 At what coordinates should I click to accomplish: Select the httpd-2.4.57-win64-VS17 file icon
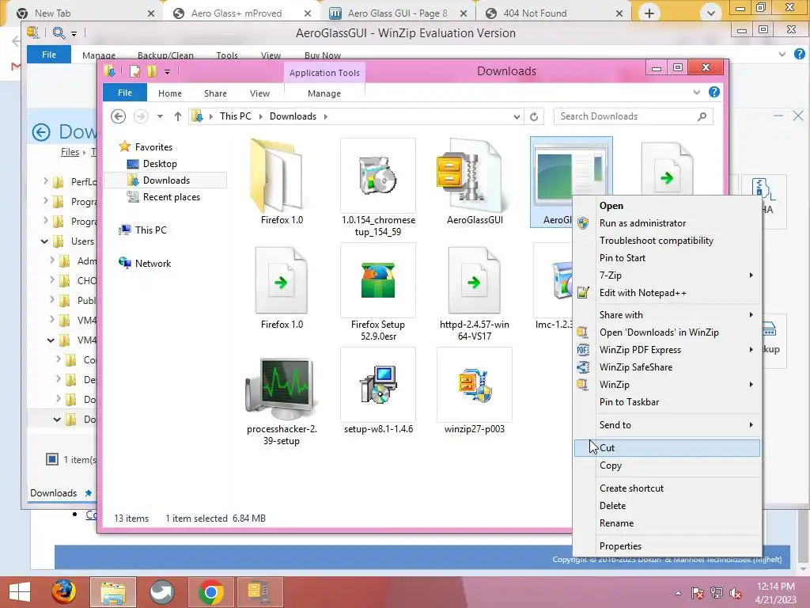475,281
